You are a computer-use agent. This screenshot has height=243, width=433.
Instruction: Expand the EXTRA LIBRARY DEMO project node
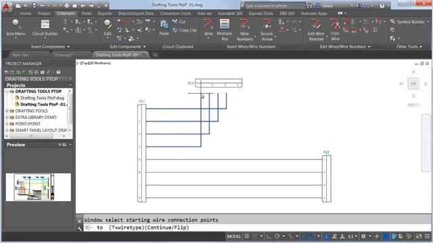point(7,117)
